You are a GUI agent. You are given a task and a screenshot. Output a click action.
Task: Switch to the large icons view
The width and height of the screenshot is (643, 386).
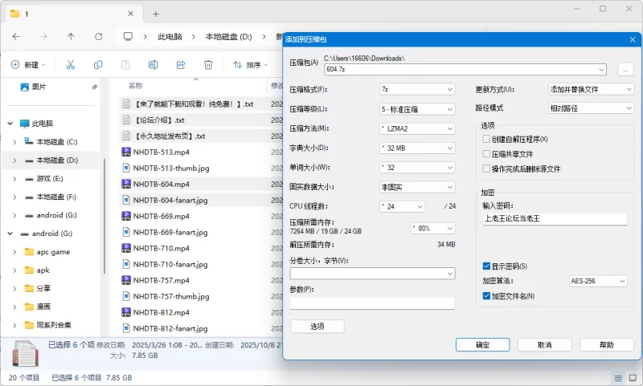[x=633, y=378]
